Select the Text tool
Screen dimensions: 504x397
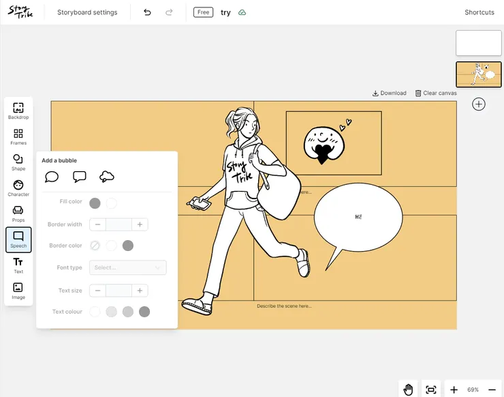point(18,265)
